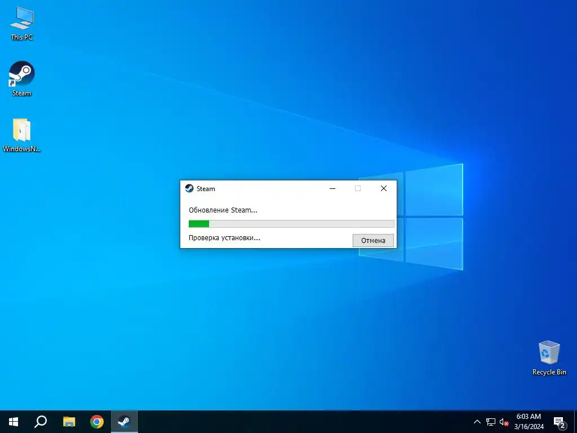Screen dimensions: 577x433
Task: Open File Explorer from taskbar
Action: pyautogui.click(x=69, y=422)
